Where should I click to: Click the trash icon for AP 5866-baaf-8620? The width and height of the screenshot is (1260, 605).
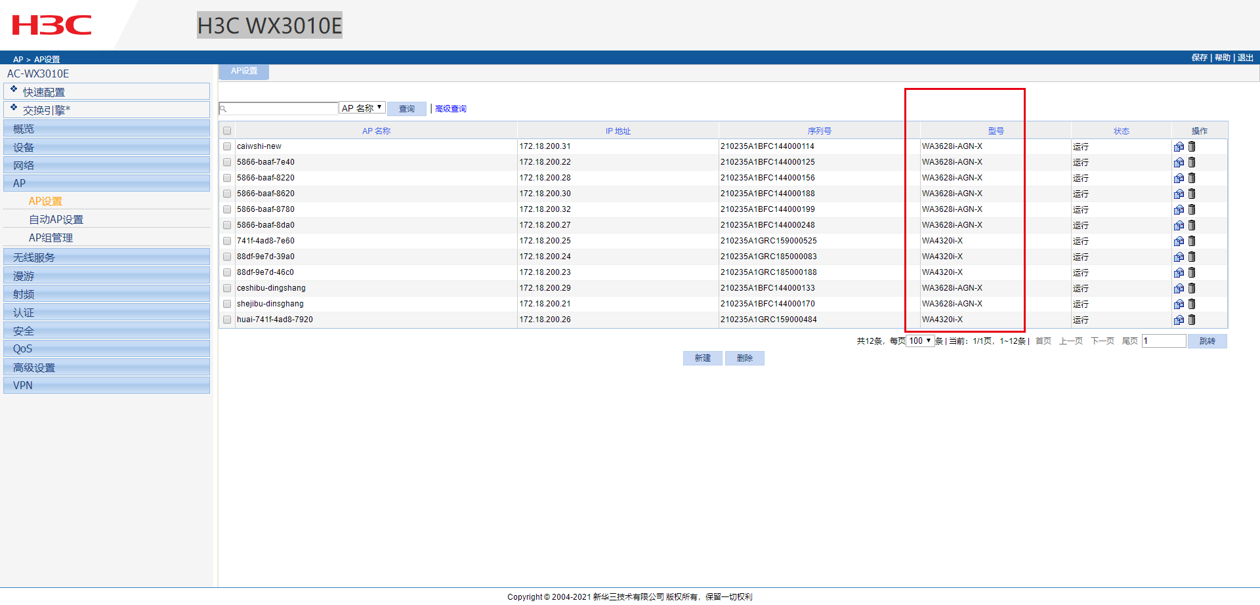1192,194
